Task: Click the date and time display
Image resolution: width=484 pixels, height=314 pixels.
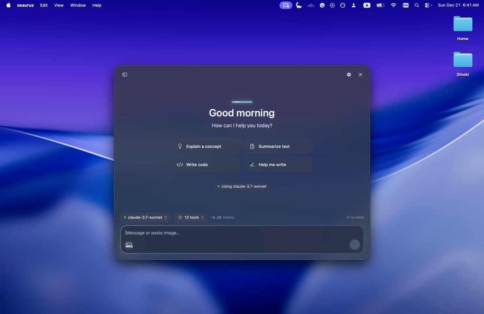Action: tap(458, 5)
